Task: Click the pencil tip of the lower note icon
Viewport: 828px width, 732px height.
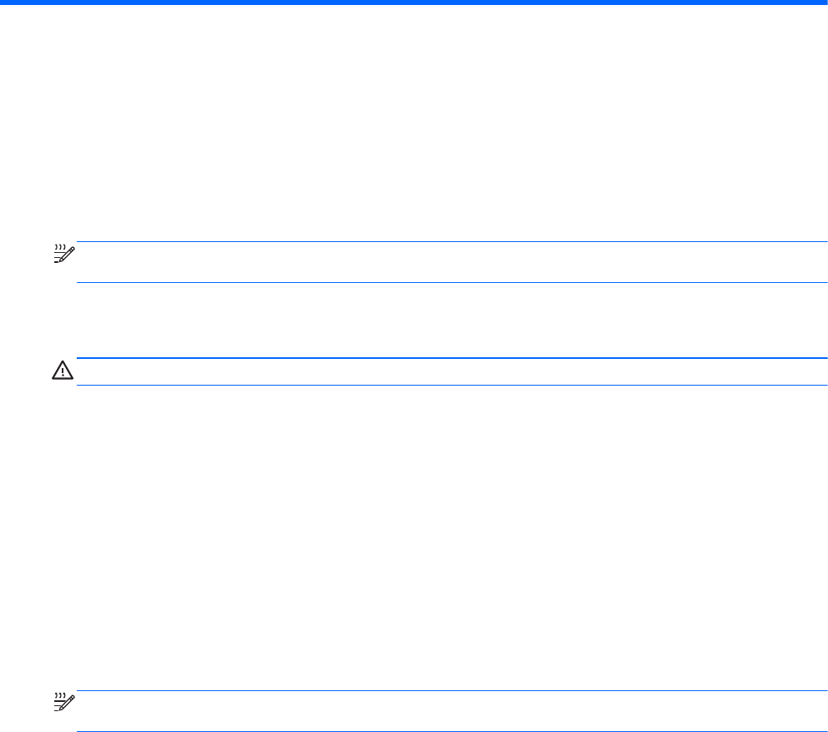Action: (x=56, y=710)
